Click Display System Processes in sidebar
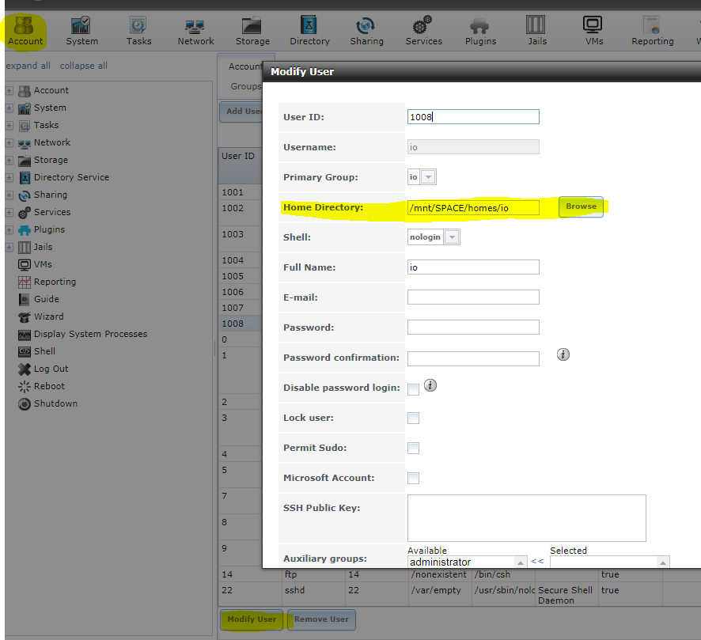The width and height of the screenshot is (701, 640). [90, 334]
